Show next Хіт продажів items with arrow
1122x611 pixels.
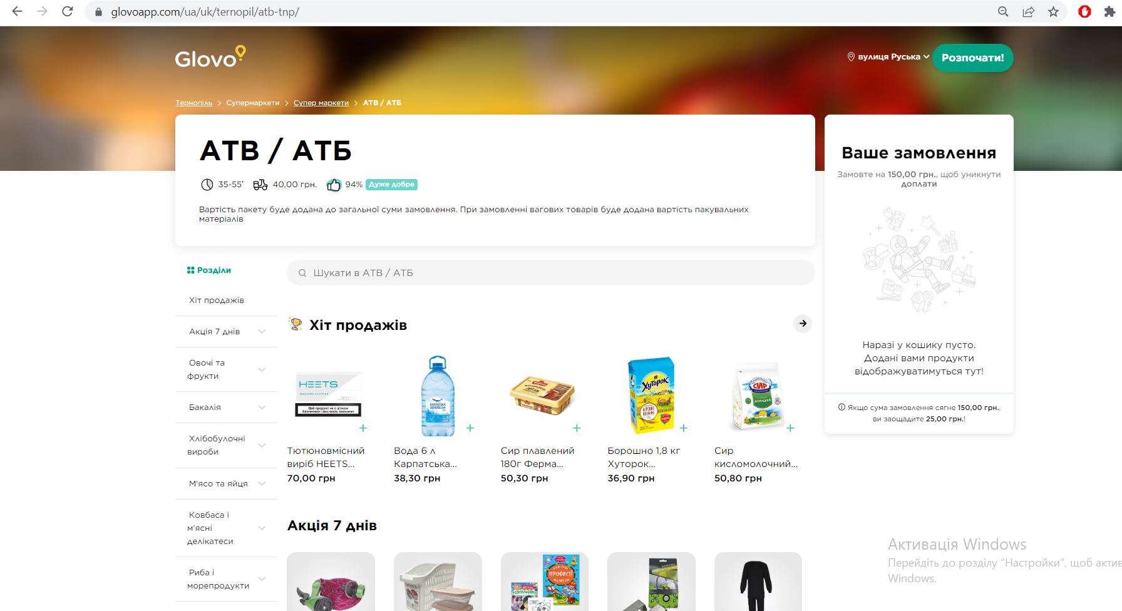[803, 324]
